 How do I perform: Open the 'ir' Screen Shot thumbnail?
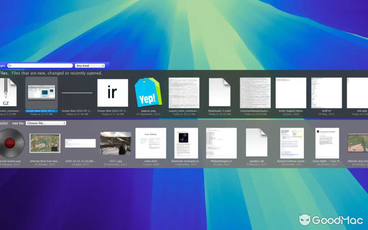tap(112, 93)
